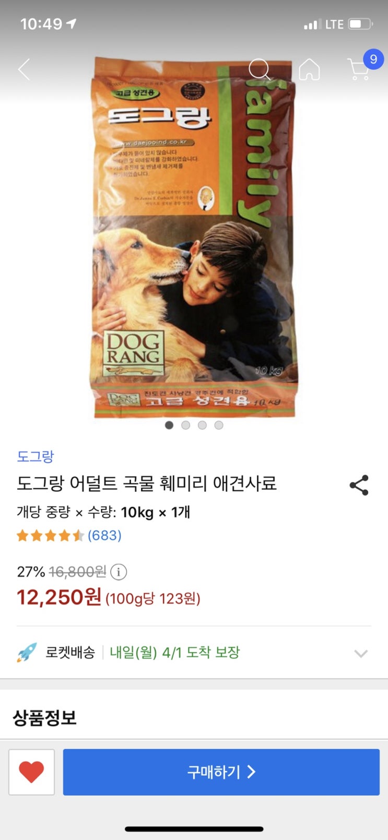Viewport: 388px width, 840px height.
Task: Open search with magnifier icon
Action: tap(260, 69)
